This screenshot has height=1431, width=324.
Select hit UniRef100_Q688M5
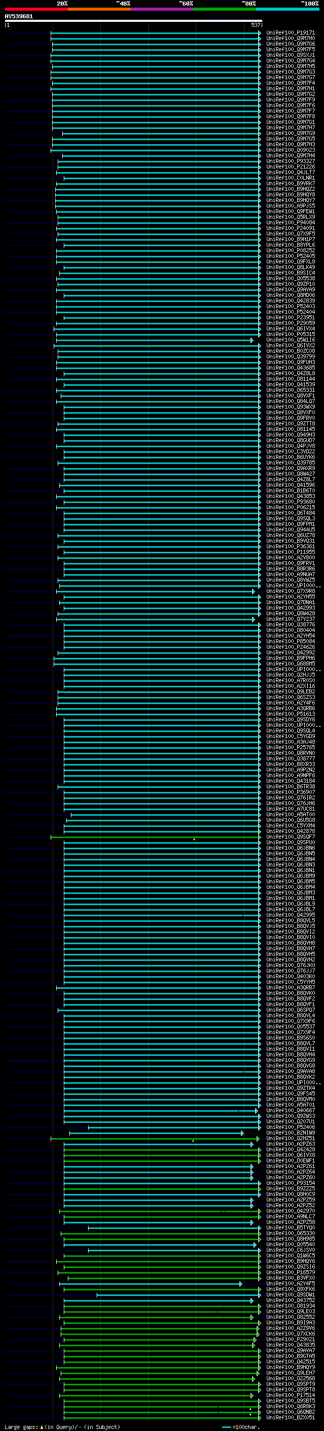click(x=291, y=664)
